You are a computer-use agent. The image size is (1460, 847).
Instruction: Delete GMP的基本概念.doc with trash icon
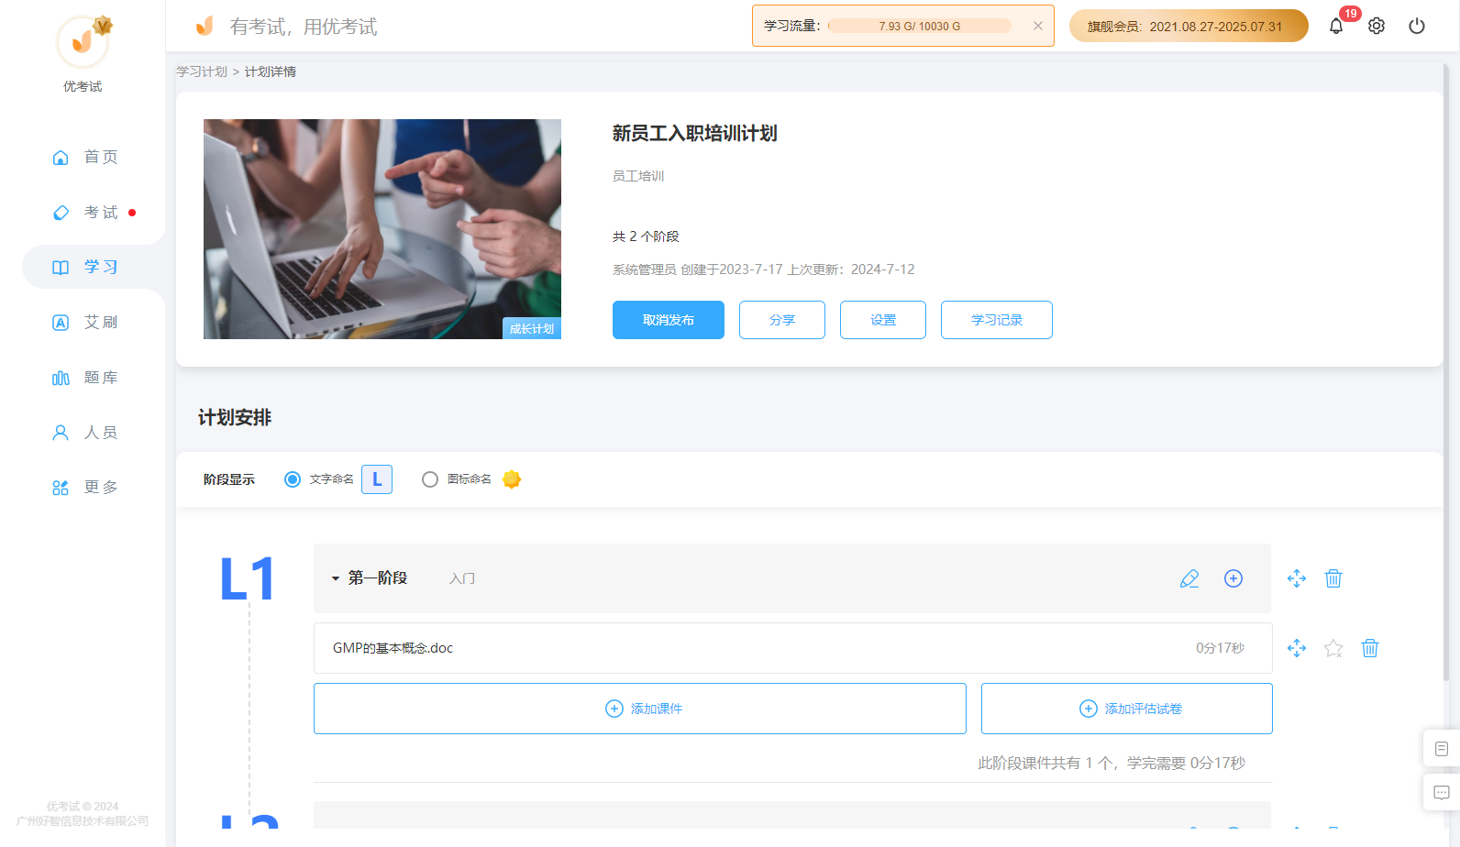(1370, 648)
